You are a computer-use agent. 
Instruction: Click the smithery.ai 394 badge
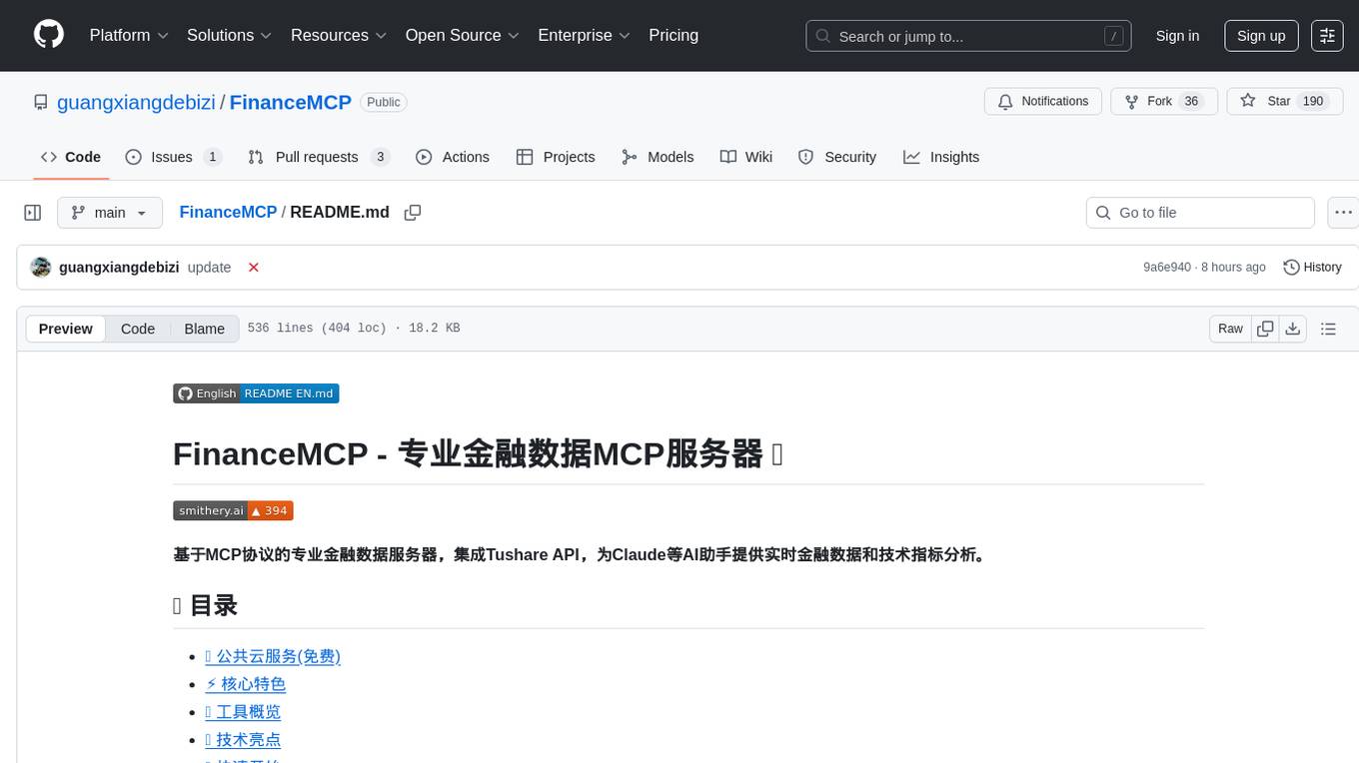233,510
